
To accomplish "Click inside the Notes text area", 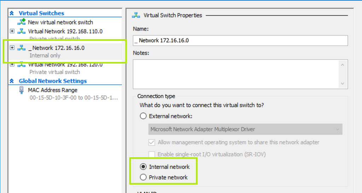I will [x=235, y=74].
